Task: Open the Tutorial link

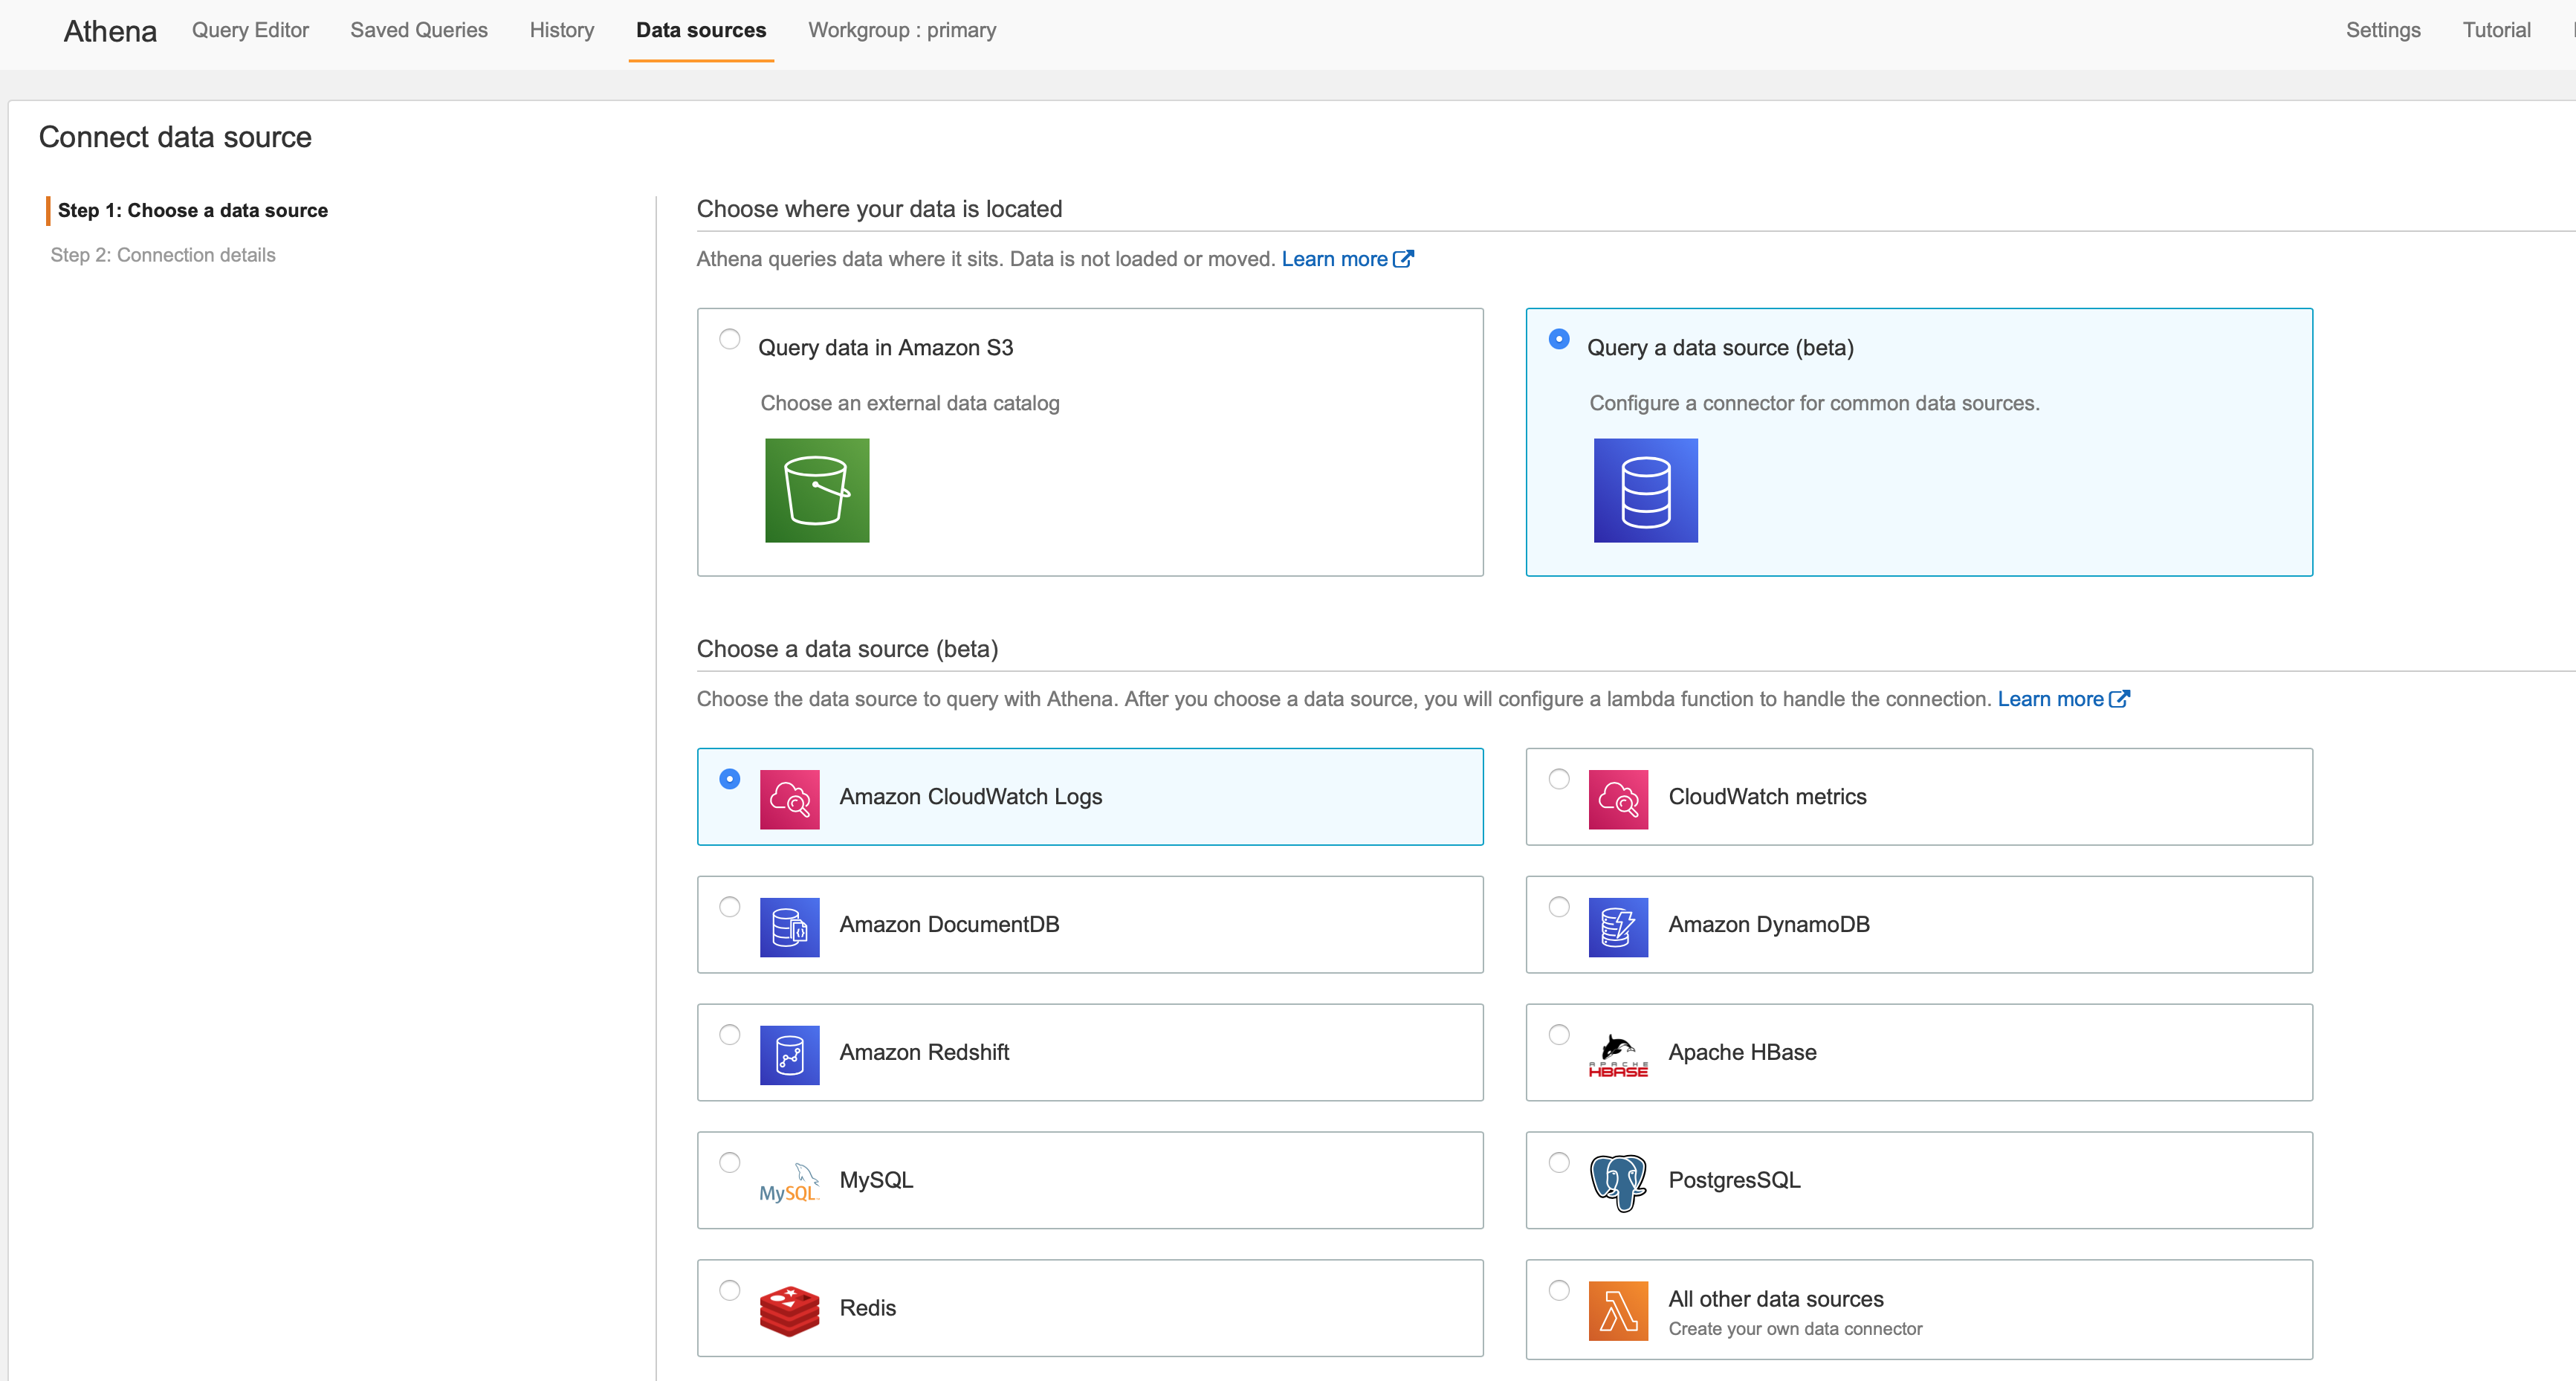Action: tap(2496, 30)
